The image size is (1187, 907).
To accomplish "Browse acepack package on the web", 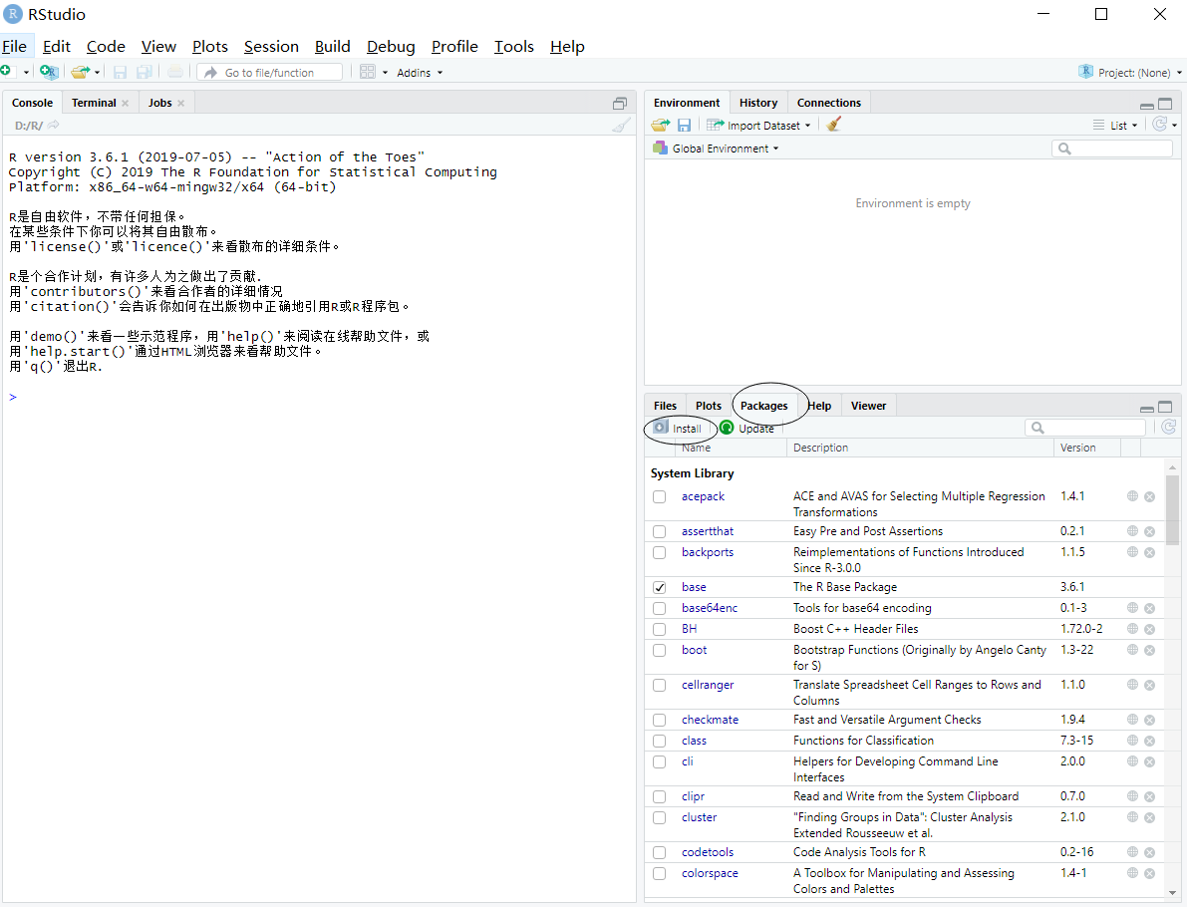I will (1132, 496).
